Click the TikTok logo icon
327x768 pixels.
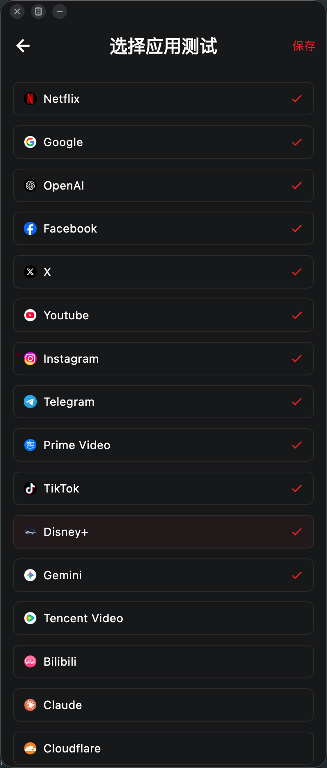click(x=30, y=488)
